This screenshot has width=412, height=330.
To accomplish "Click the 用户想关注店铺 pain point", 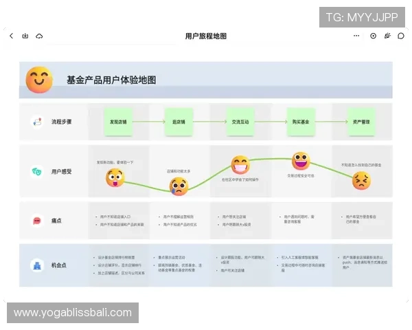I will 234,217.
